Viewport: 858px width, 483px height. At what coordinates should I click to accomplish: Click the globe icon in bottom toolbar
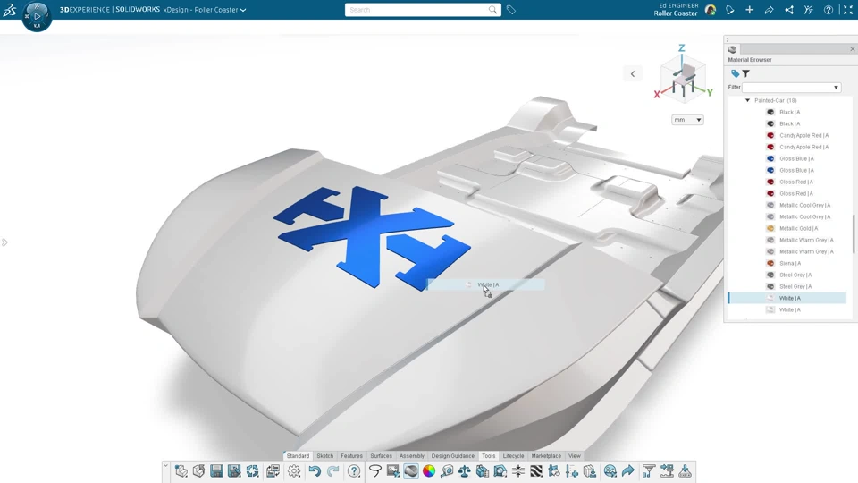click(610, 471)
